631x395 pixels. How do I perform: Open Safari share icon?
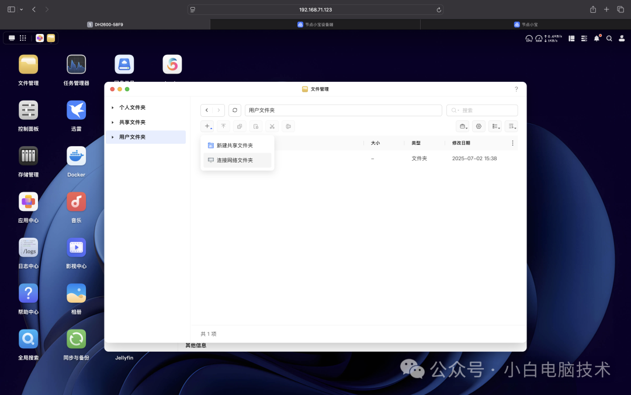593,9
